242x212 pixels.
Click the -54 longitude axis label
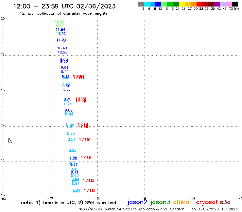click(98, 199)
